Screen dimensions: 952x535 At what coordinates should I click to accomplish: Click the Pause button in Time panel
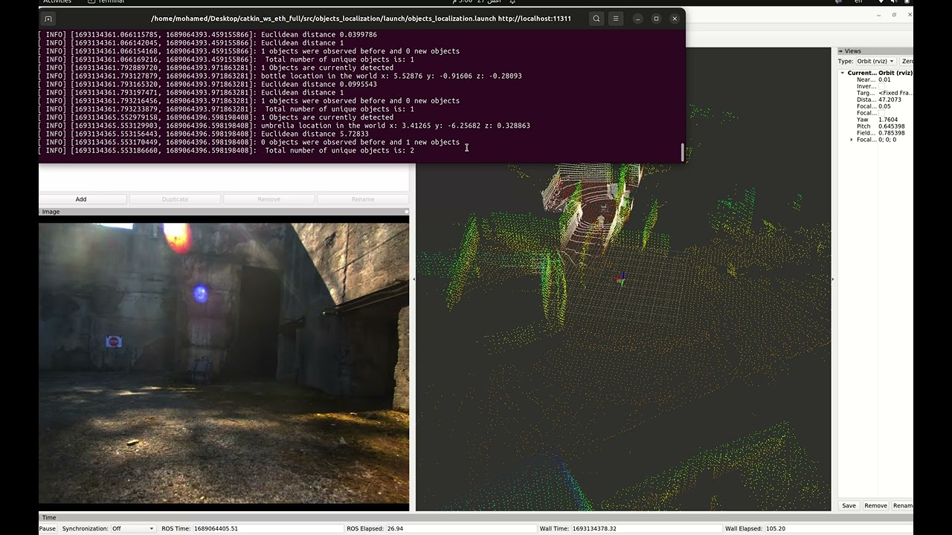pos(47,528)
